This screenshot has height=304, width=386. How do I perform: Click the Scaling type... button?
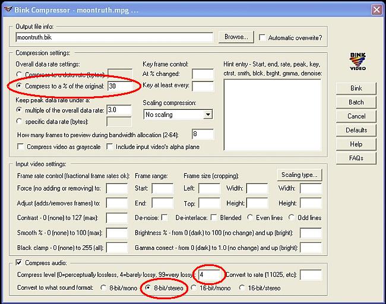pyautogui.click(x=299, y=175)
